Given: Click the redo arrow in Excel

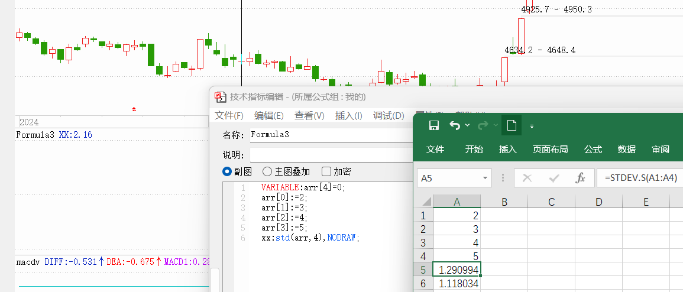Looking at the screenshot, I should point(483,126).
